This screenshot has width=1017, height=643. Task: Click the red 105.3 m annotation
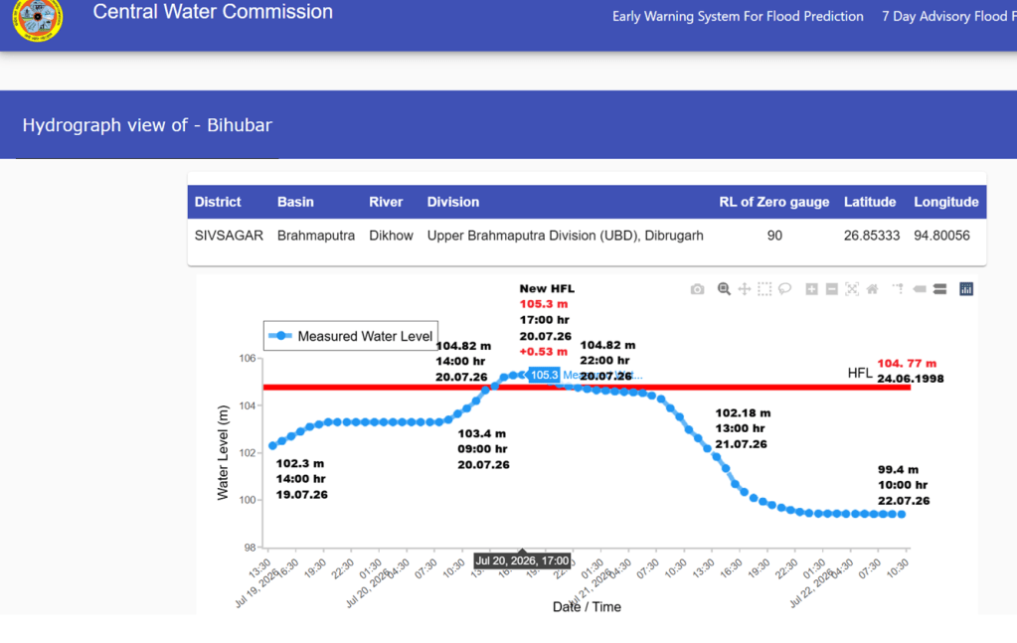(544, 304)
